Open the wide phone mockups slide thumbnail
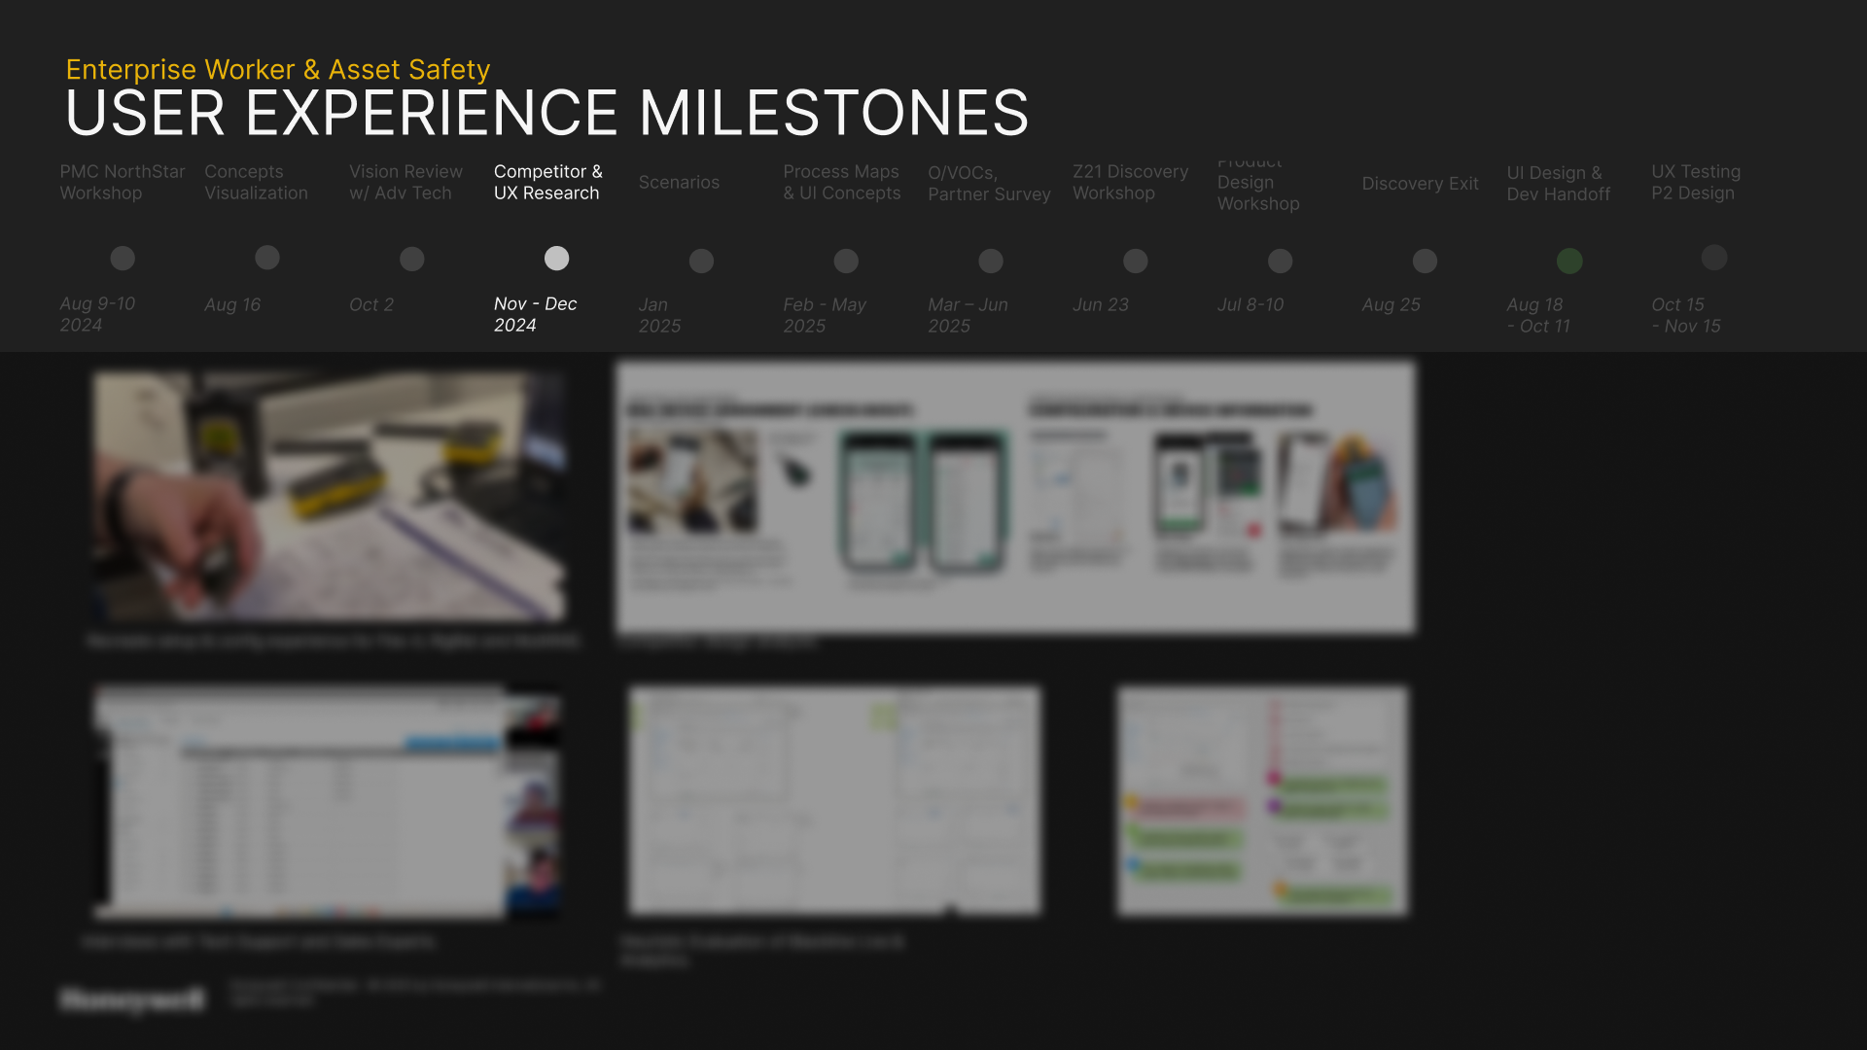Image resolution: width=1867 pixels, height=1050 pixels. tap(1015, 498)
